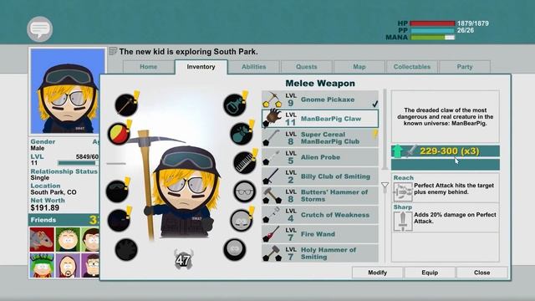Select the Fire Wand list entry
This screenshot has width=535, height=301.
(x=320, y=234)
